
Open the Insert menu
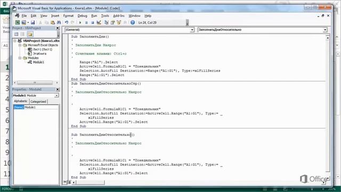(55, 15)
